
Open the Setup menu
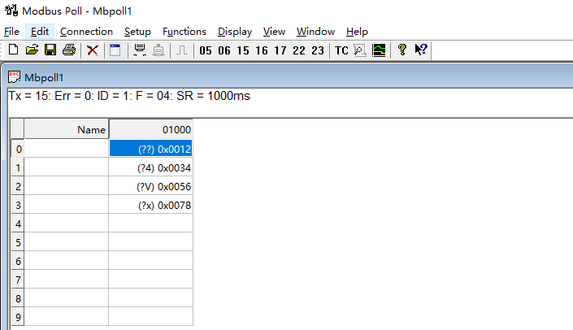[137, 32]
